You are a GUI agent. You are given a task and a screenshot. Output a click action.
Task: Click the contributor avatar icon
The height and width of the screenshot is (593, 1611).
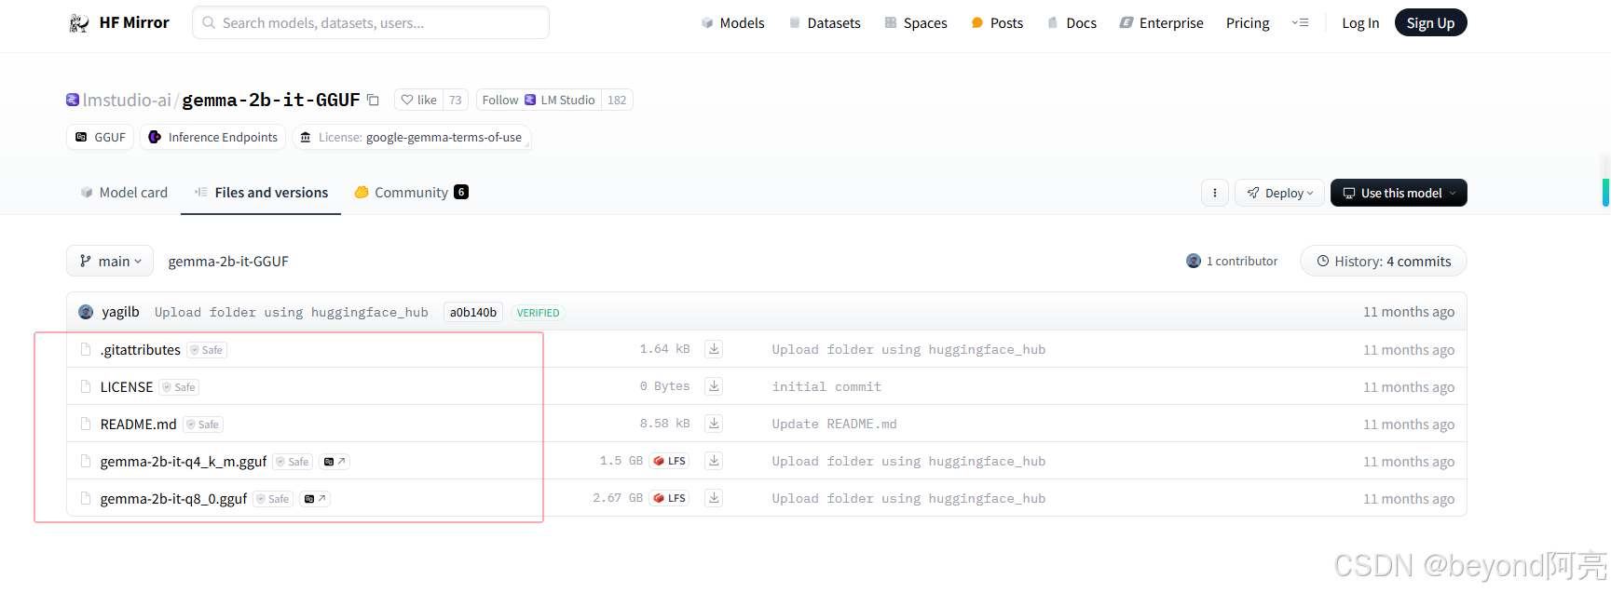1194,261
